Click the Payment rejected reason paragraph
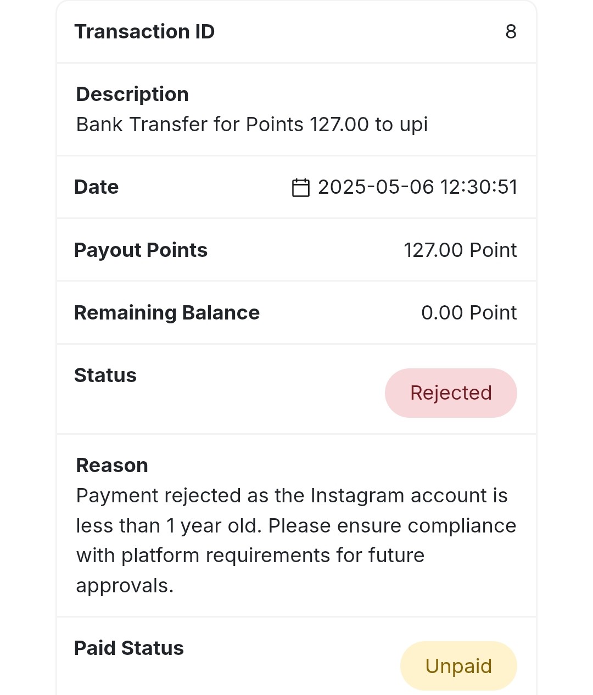The width and height of the screenshot is (593, 695). pyautogui.click(x=296, y=541)
